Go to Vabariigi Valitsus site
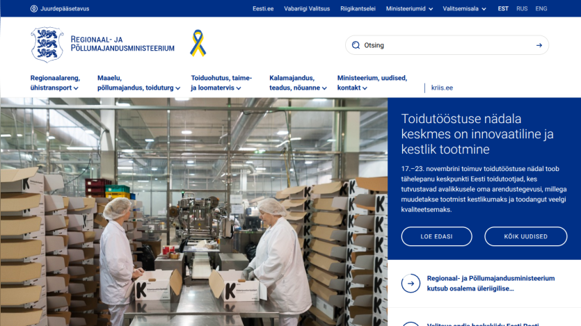 (x=307, y=8)
